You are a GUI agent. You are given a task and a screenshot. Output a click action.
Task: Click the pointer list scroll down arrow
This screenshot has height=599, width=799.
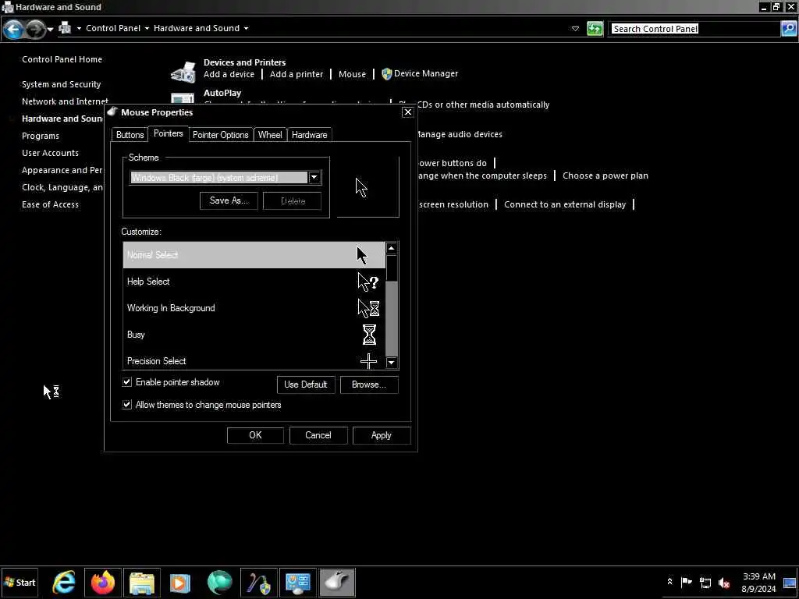click(x=392, y=363)
